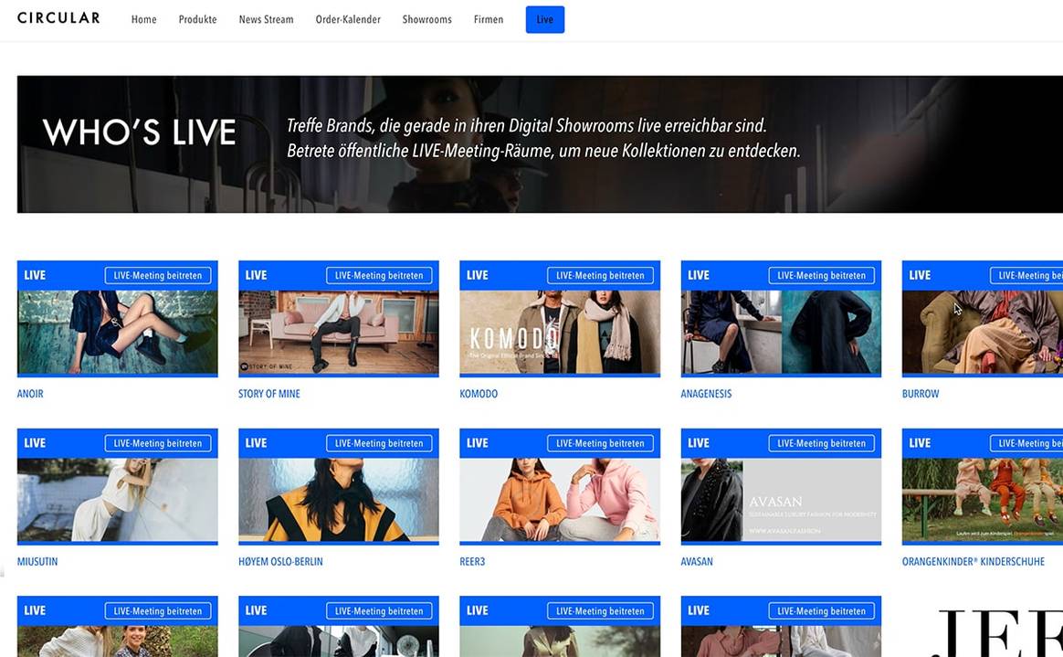Open the BURROW brand link
This screenshot has height=657, width=1063.
(920, 394)
